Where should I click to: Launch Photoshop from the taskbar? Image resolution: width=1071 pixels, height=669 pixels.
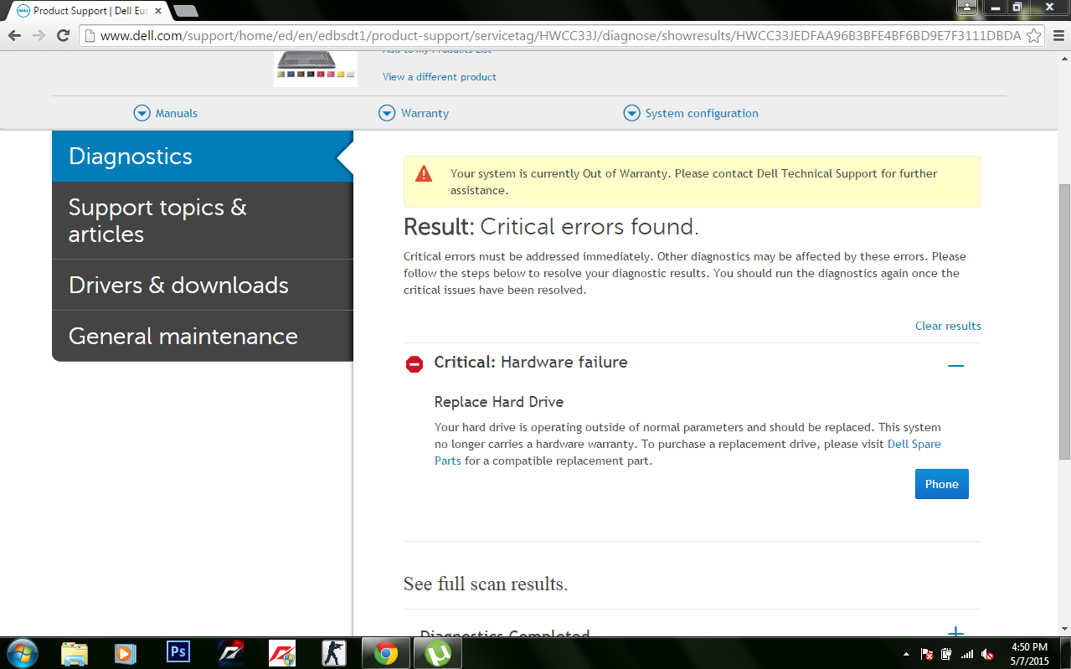(x=178, y=653)
